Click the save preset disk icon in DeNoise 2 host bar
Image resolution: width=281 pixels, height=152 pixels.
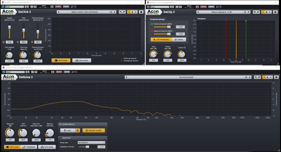coord(36,72)
